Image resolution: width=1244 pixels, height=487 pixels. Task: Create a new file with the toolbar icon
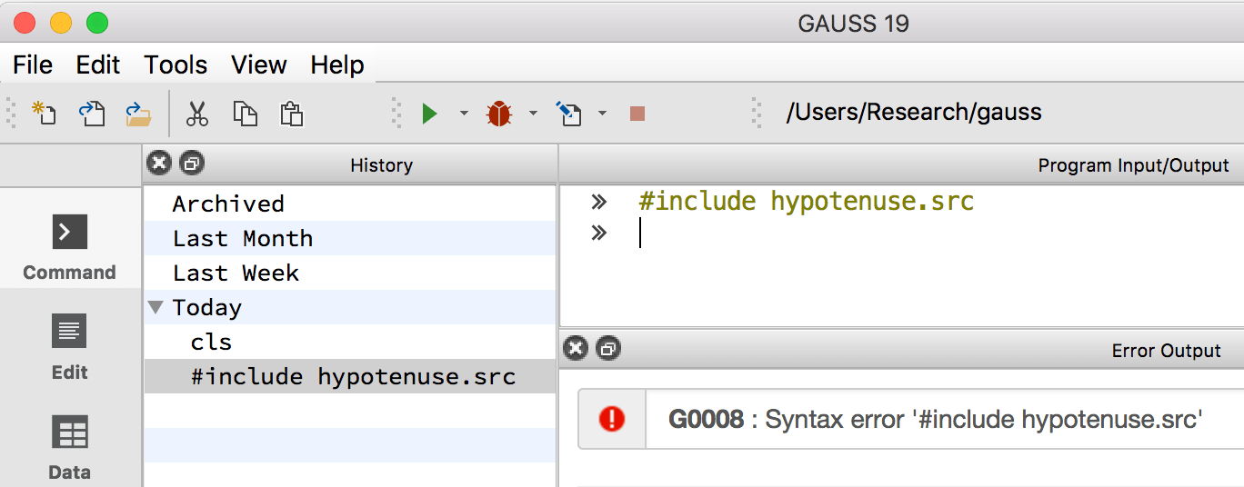44,113
